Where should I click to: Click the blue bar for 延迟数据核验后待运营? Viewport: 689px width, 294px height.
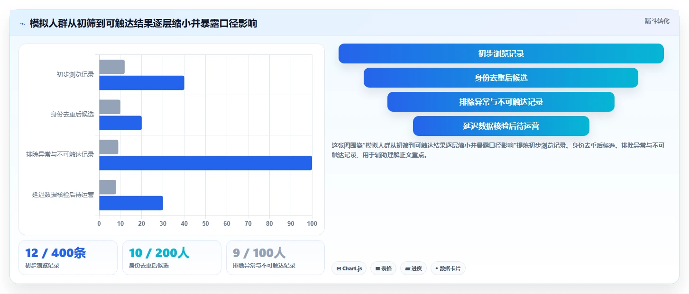[131, 203]
